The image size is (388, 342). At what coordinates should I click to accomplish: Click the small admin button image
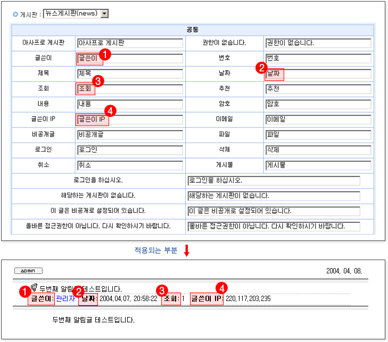pyautogui.click(x=28, y=271)
